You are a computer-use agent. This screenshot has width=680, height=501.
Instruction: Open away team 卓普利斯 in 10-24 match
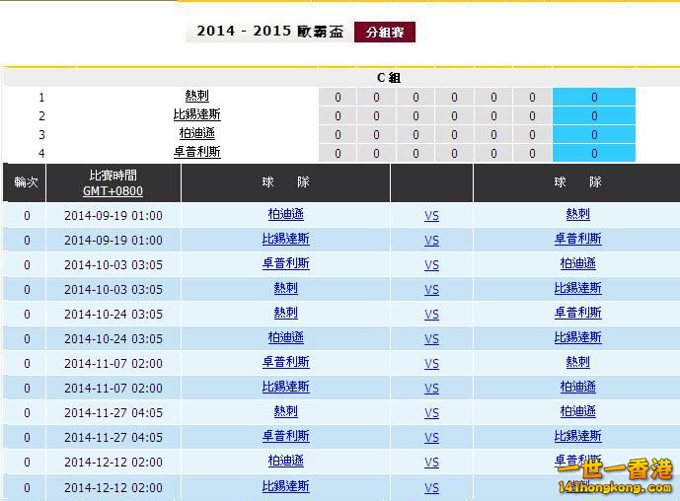(577, 313)
